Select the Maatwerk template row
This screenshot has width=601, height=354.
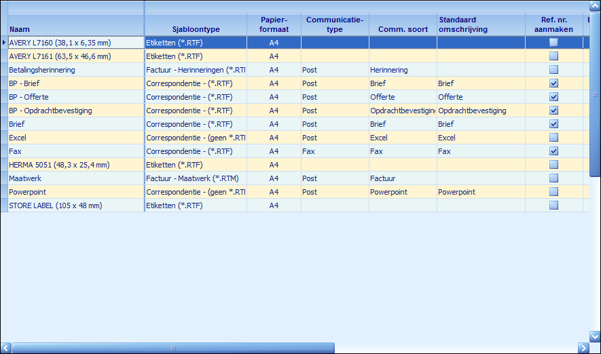(75, 178)
